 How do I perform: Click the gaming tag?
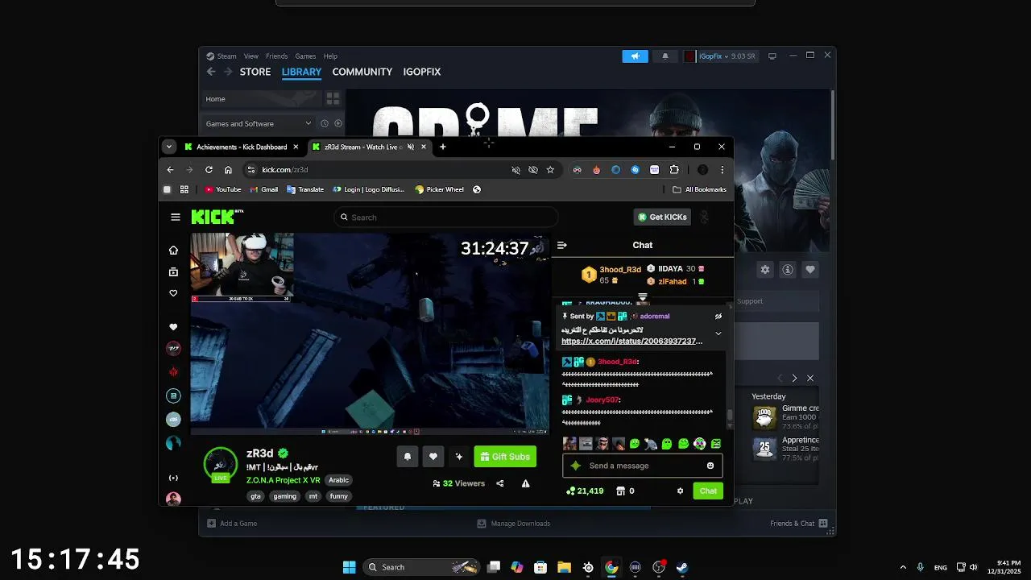[x=284, y=496]
